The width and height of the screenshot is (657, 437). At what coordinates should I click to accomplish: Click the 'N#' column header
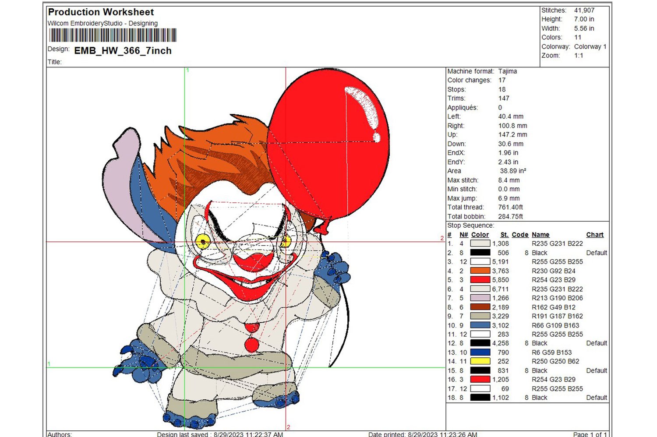[x=464, y=235]
